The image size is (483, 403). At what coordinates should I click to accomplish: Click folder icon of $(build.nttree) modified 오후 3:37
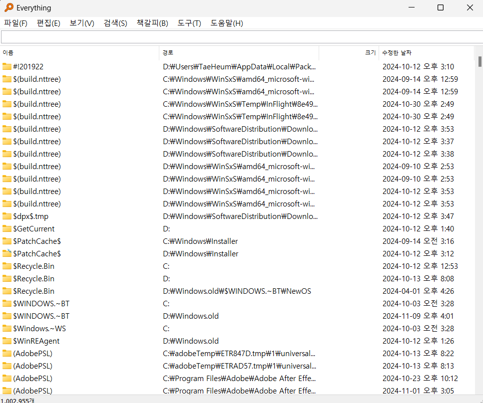click(x=7, y=141)
